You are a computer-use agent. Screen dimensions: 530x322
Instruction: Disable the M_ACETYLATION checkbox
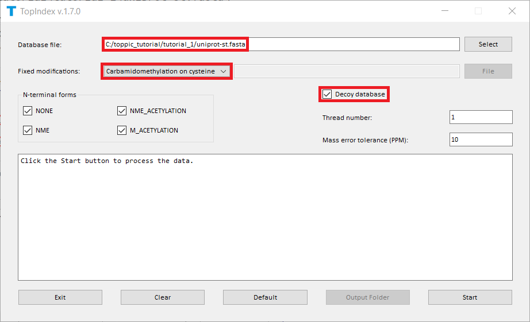pos(122,130)
